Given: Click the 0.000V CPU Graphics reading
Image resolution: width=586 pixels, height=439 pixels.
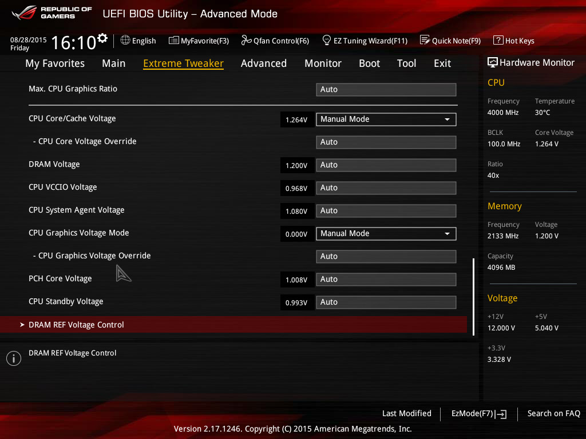Looking at the screenshot, I should coord(296,234).
